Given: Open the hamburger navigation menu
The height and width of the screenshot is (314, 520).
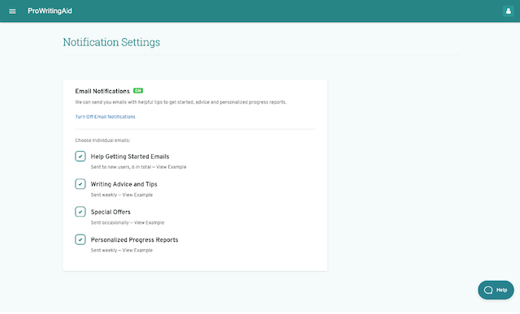Looking at the screenshot, I should pyautogui.click(x=12, y=11).
